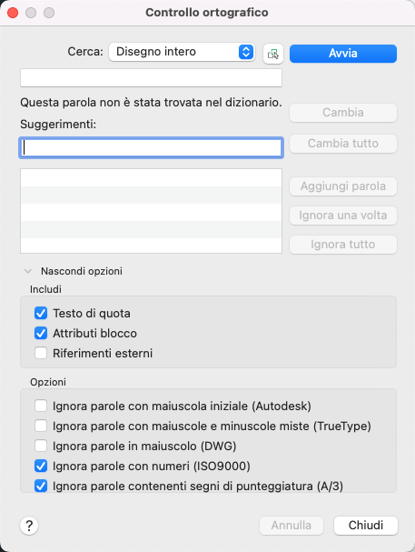Disable Ignora parole con numeri (ISO9000)
The height and width of the screenshot is (552, 415).
(41, 467)
